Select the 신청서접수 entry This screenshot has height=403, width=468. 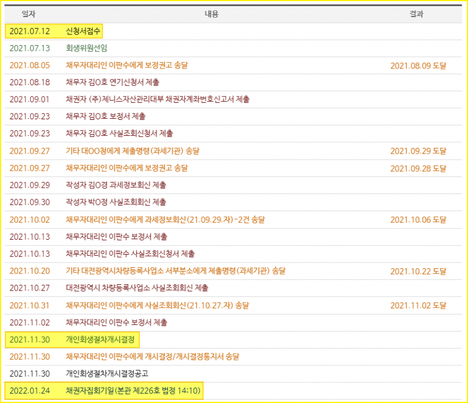click(83, 31)
